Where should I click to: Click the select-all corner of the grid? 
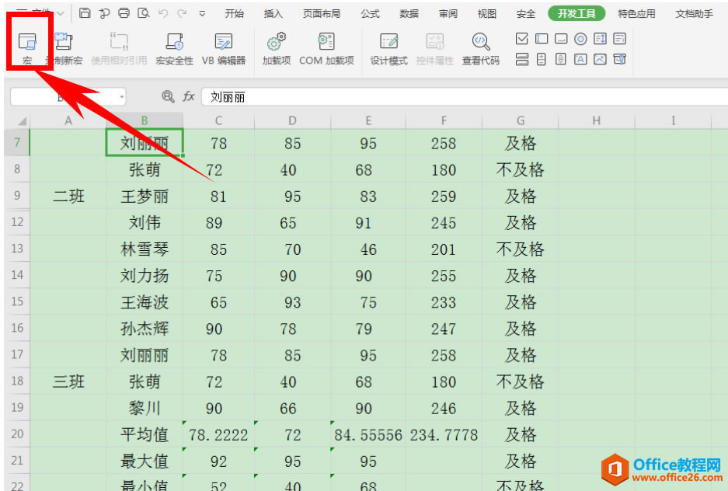point(18,120)
